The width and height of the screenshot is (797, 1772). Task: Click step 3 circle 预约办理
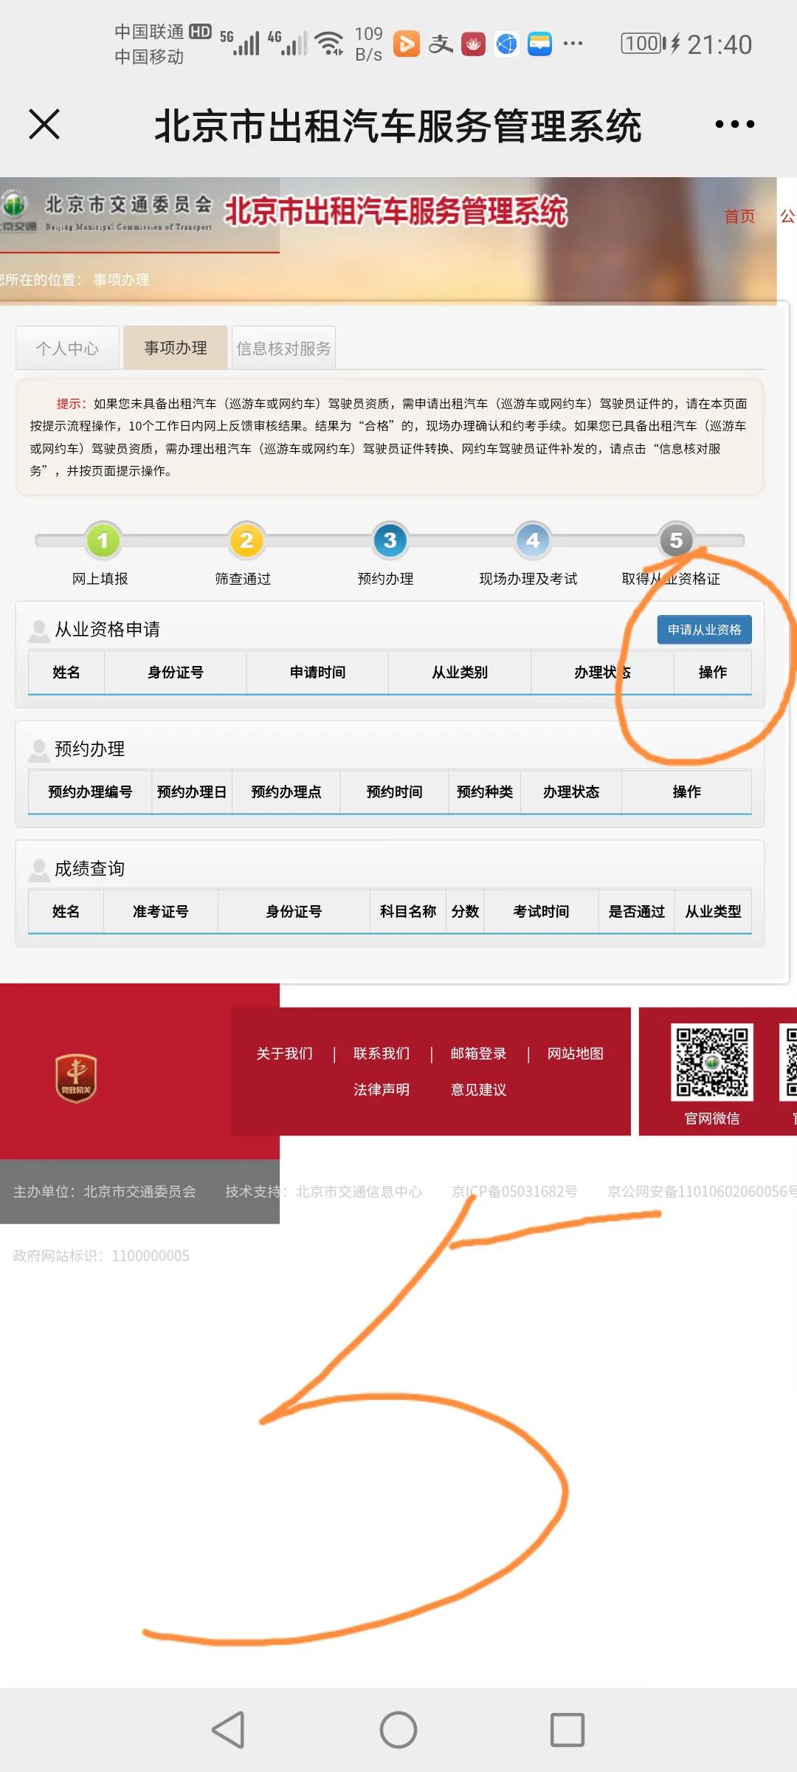tap(390, 540)
